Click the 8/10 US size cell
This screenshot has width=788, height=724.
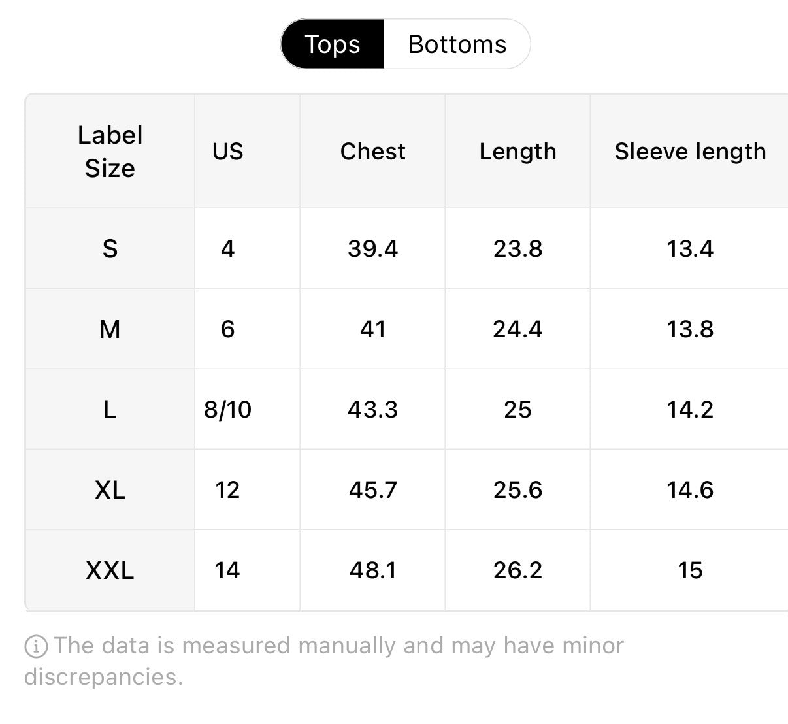pos(227,409)
